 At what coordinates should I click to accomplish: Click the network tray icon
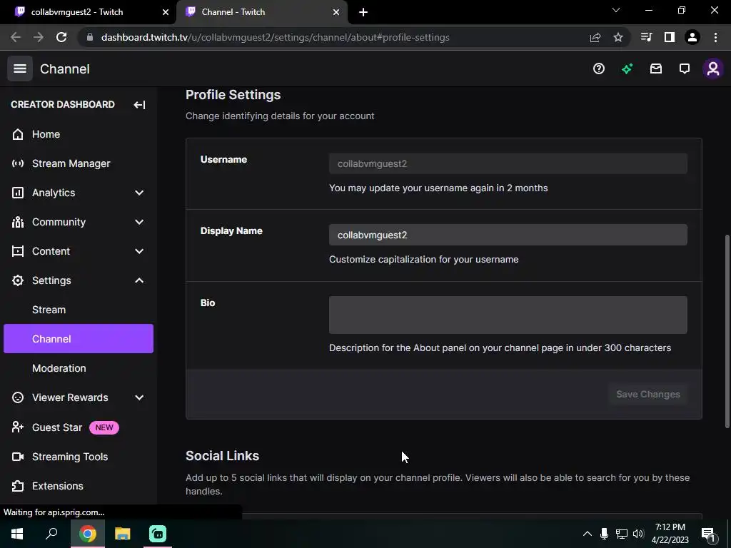[x=622, y=534]
